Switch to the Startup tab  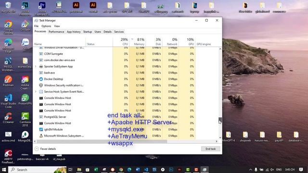(x=88, y=32)
